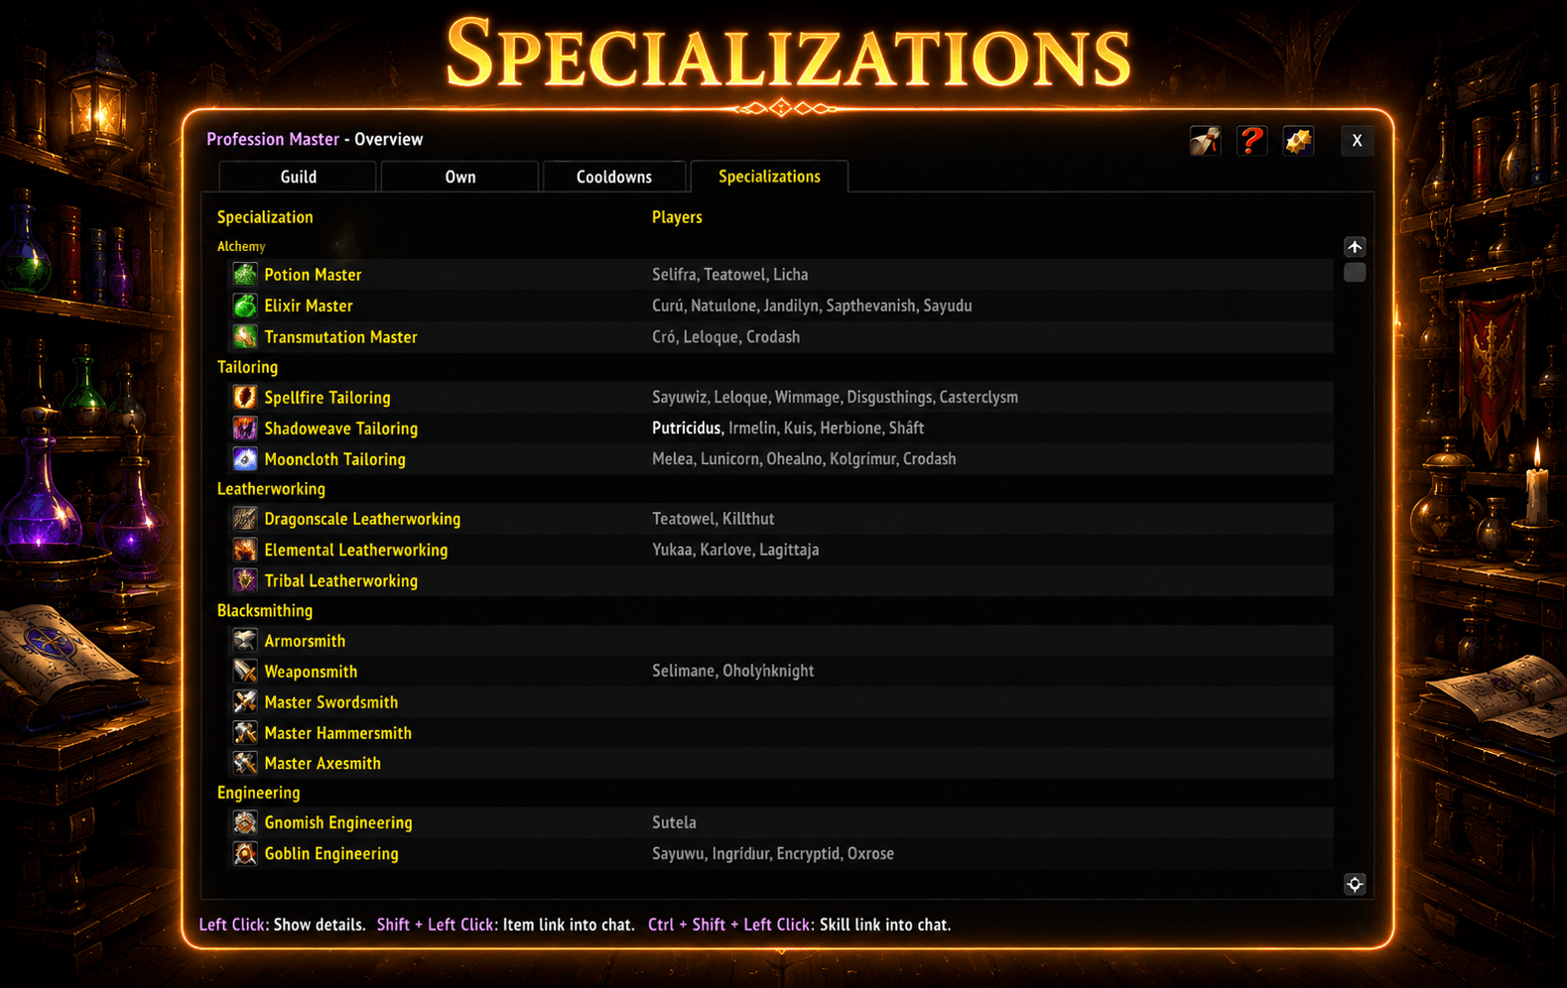
Task: Click the Armorsmith icon
Action: coord(244,640)
